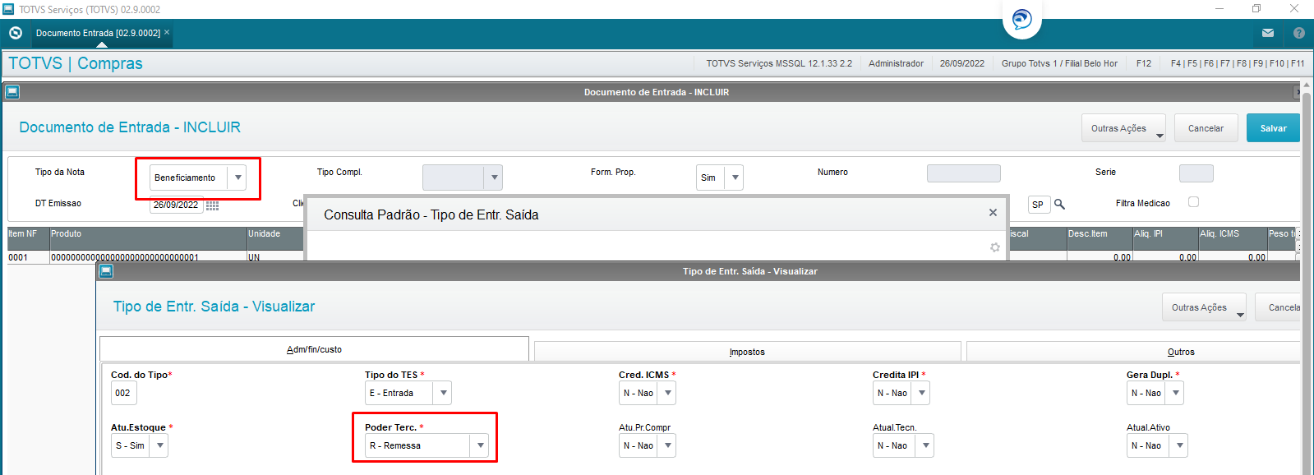Close the Documento Entrada tab
This screenshot has height=475, width=1314.
(167, 32)
